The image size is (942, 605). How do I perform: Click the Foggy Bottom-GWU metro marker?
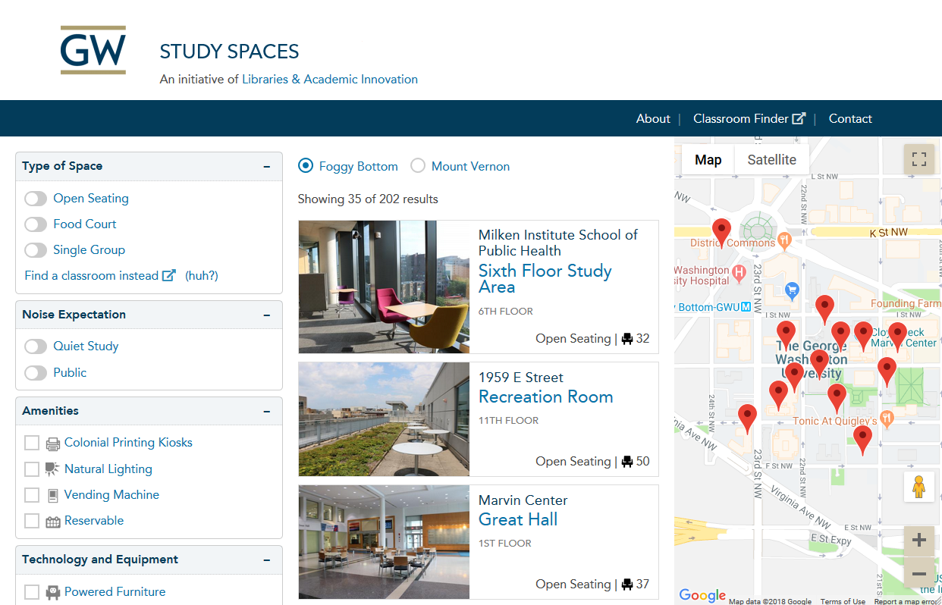click(746, 307)
